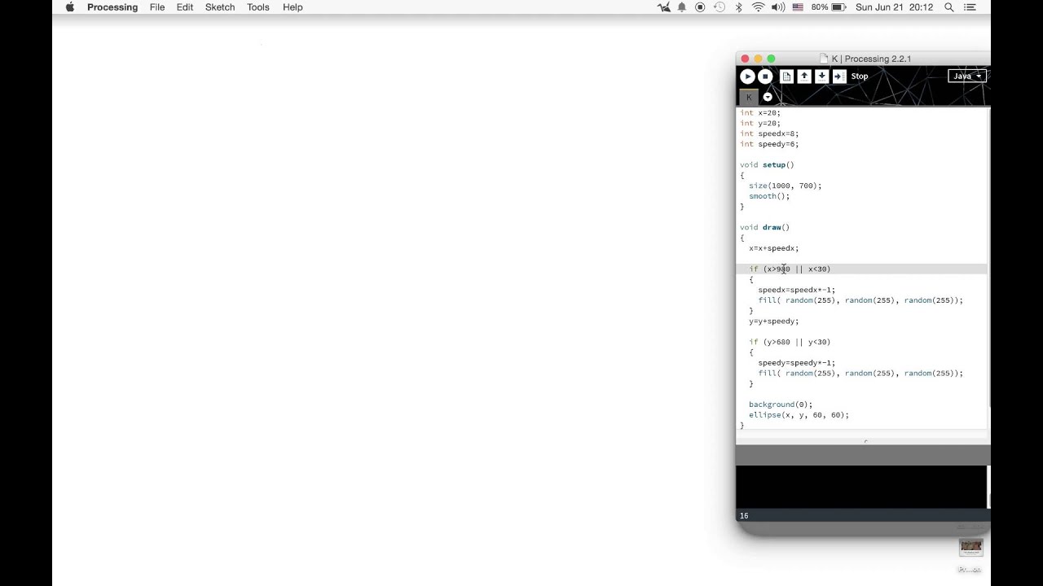Click the 'speedy=speedy*-1;' line

pos(797,363)
